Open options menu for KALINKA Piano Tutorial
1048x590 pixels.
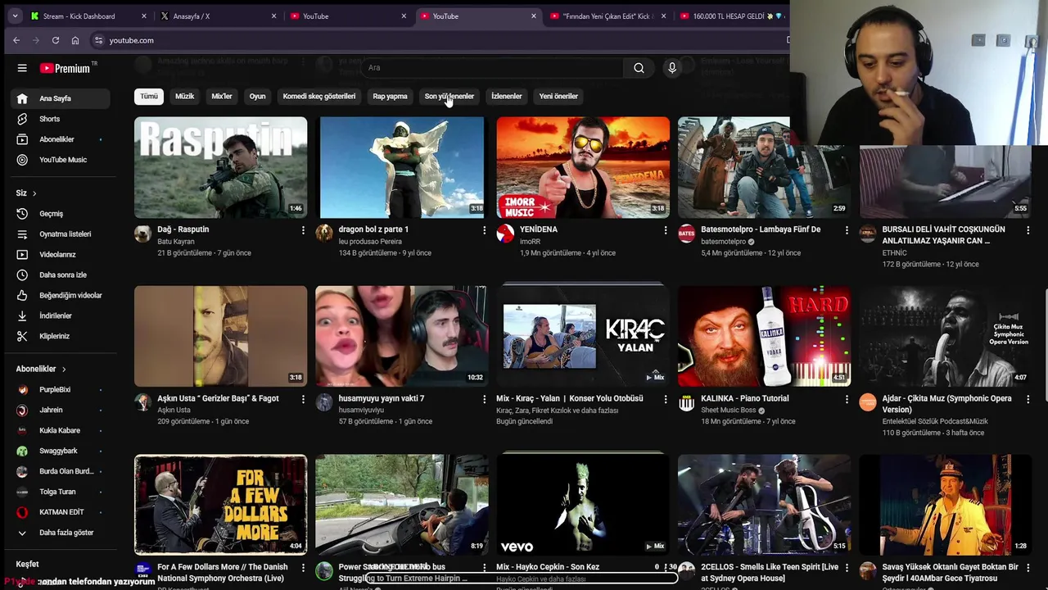point(847,399)
